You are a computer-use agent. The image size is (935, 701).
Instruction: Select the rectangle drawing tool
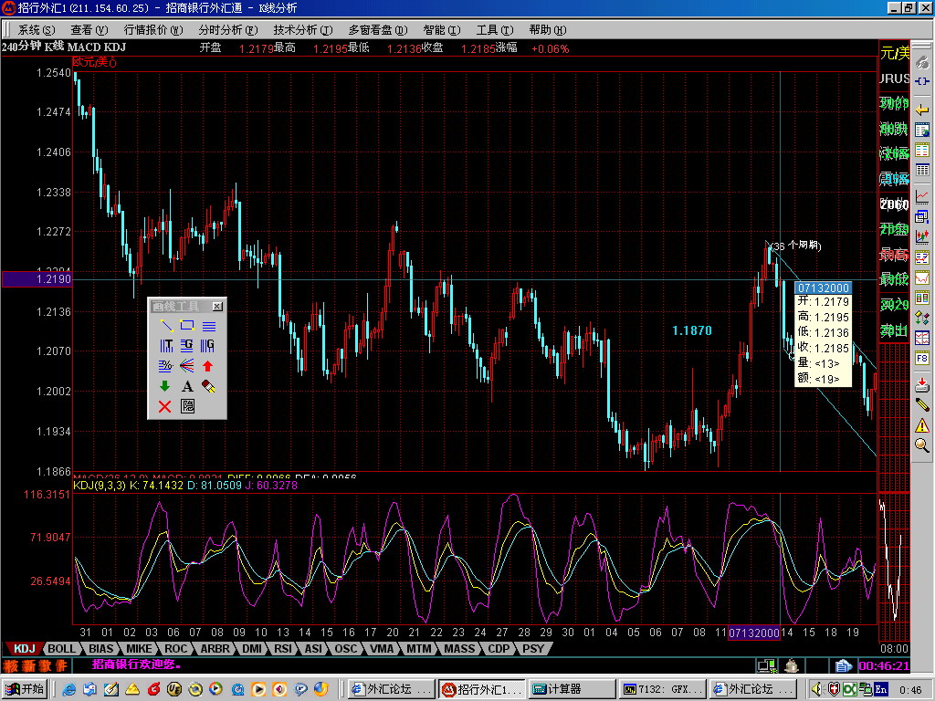click(x=187, y=325)
